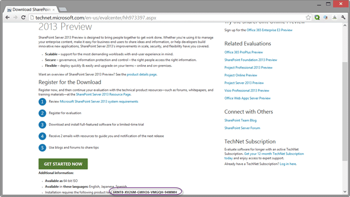
Task: Click the Available as 64-bit ISO line
Action: tap(61, 181)
